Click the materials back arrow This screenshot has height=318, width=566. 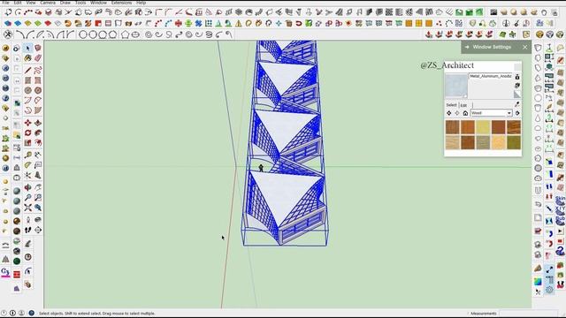click(448, 113)
